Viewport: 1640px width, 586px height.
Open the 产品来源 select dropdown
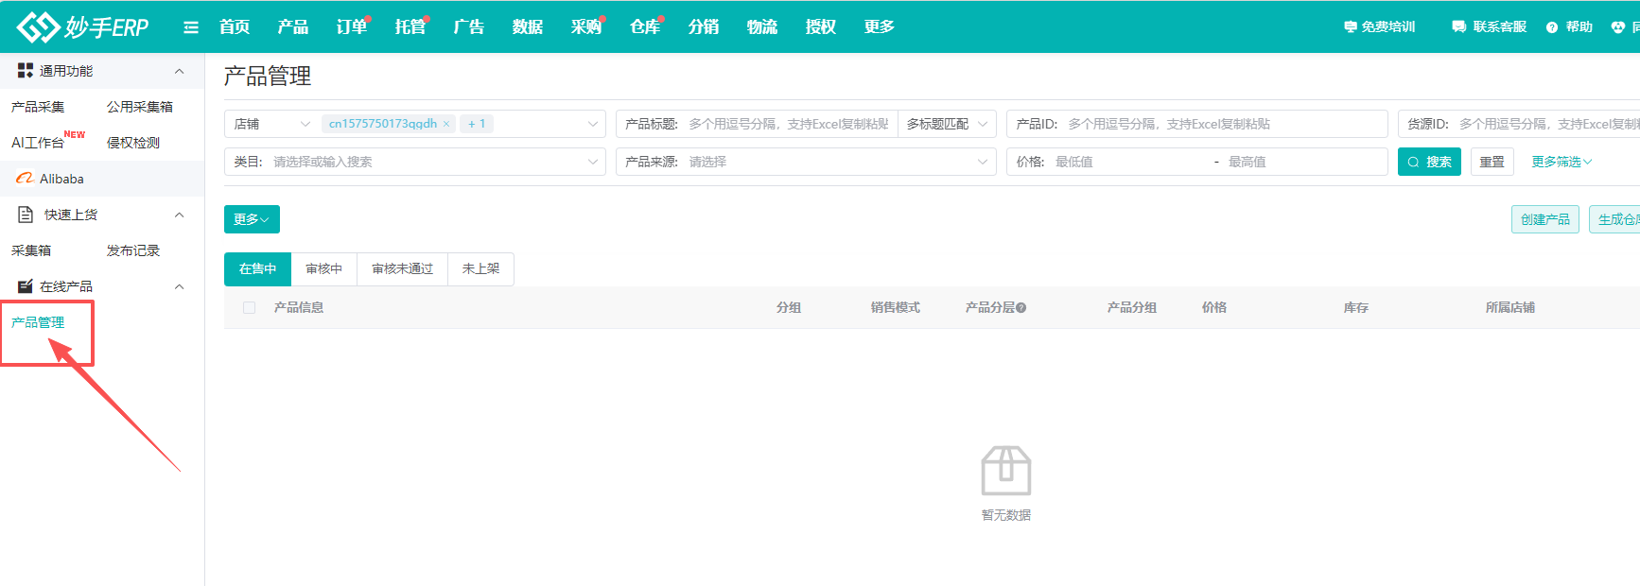[x=804, y=162]
